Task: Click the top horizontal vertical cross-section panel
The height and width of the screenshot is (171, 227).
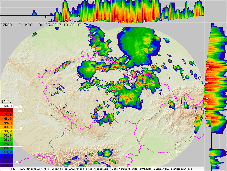Action: tap(112, 11)
